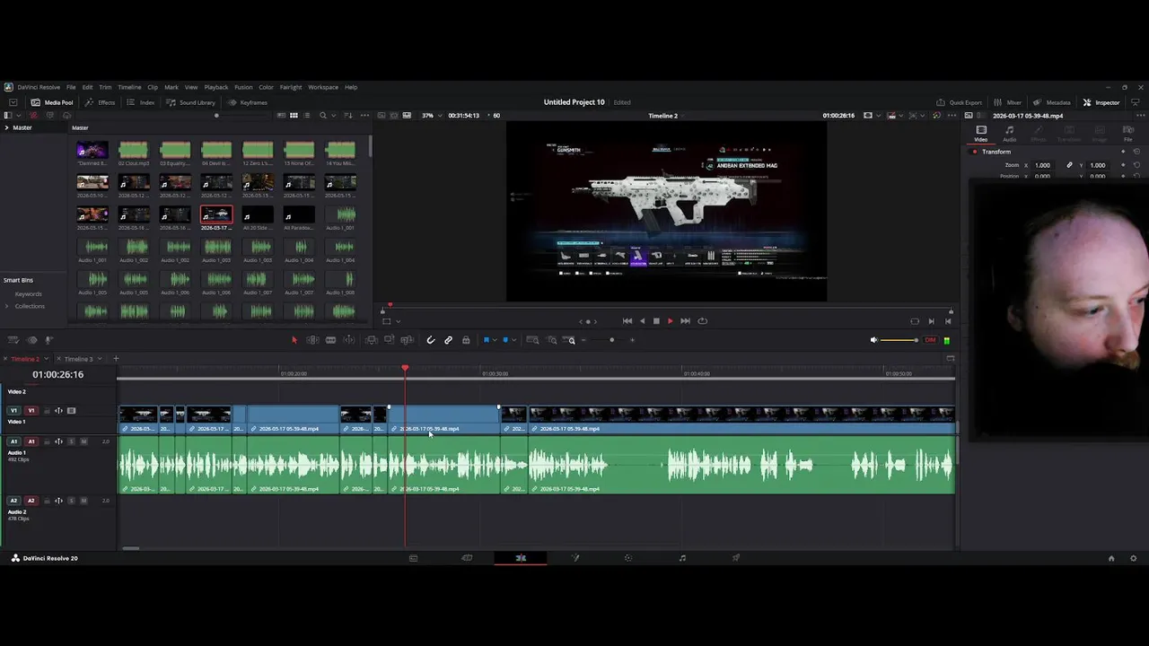Screen dimensions: 1149x646
Task: Toggle the Transform enable switch
Action: pyautogui.click(x=975, y=152)
